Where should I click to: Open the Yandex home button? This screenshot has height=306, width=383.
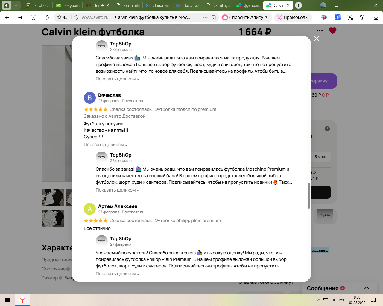(34, 17)
